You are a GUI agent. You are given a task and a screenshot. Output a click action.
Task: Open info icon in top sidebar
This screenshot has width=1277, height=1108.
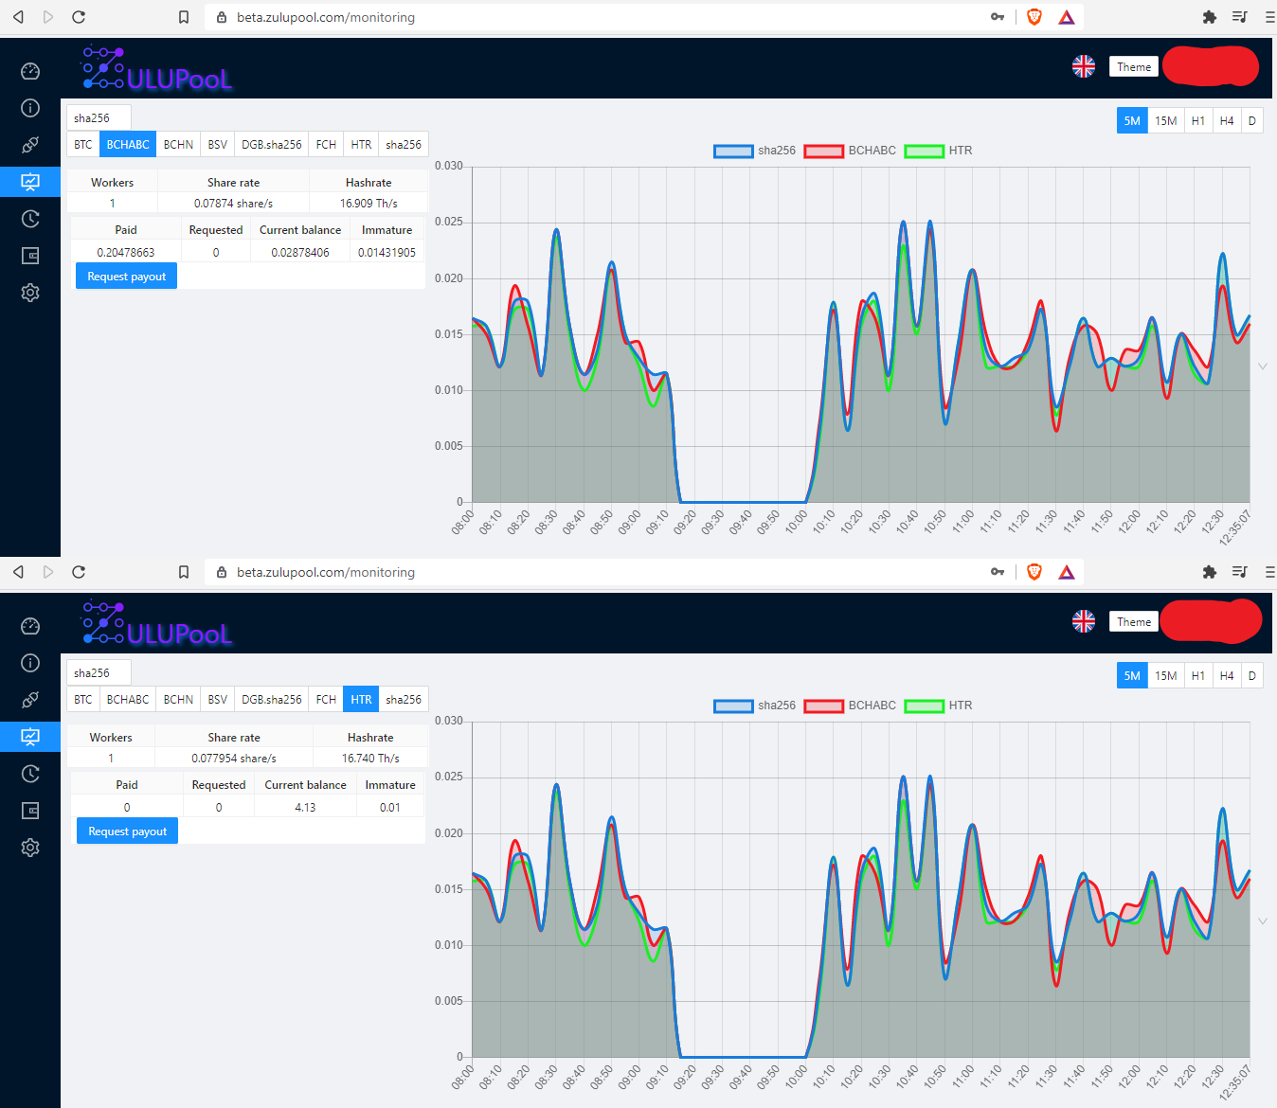click(x=30, y=108)
